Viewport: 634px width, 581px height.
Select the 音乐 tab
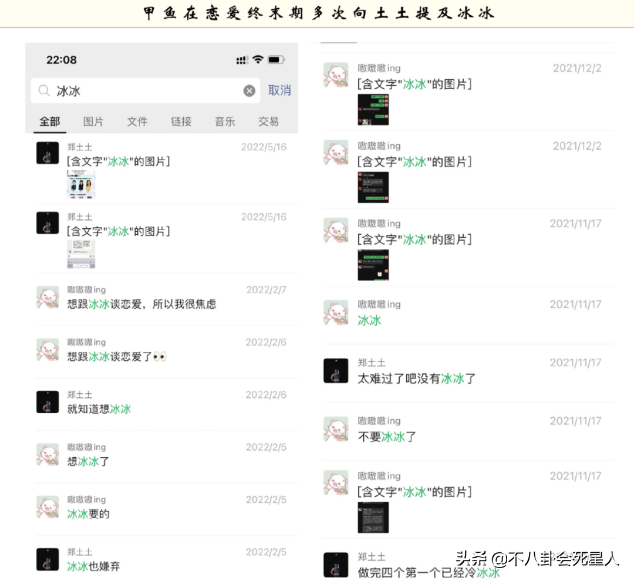(x=225, y=121)
